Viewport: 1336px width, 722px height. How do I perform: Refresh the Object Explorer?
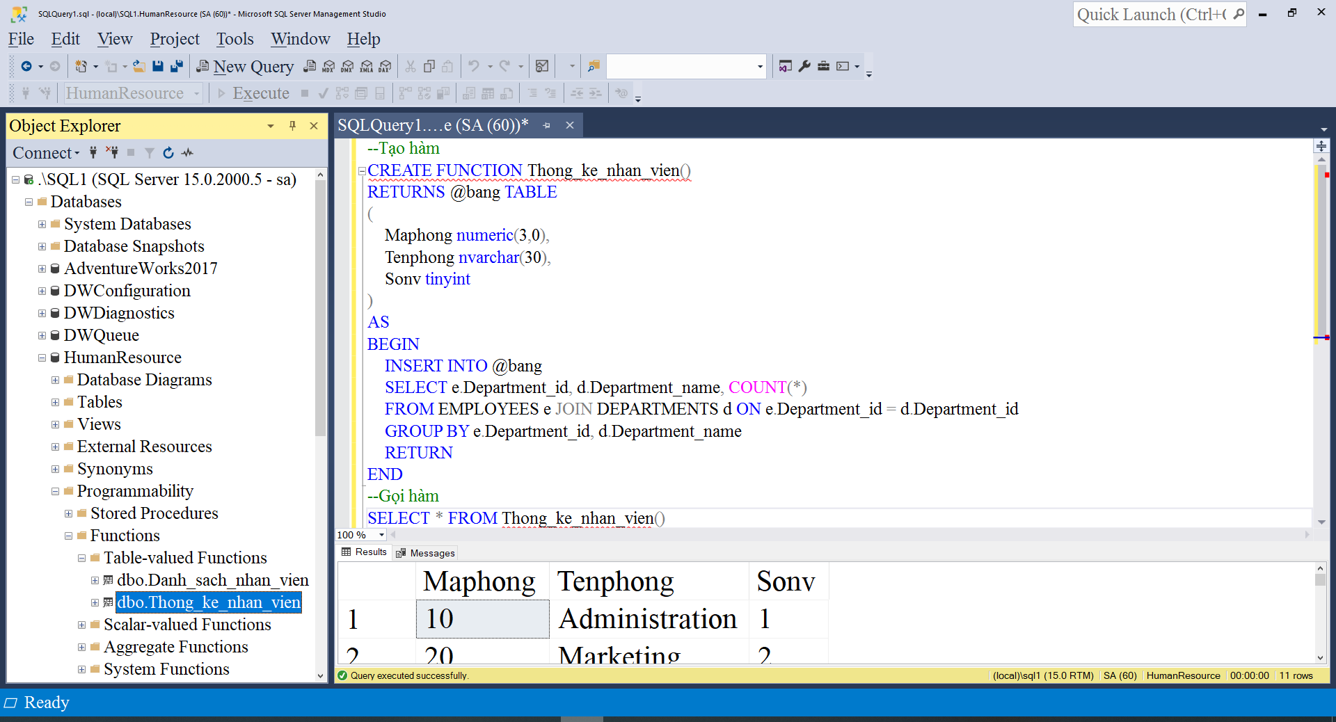(x=168, y=153)
